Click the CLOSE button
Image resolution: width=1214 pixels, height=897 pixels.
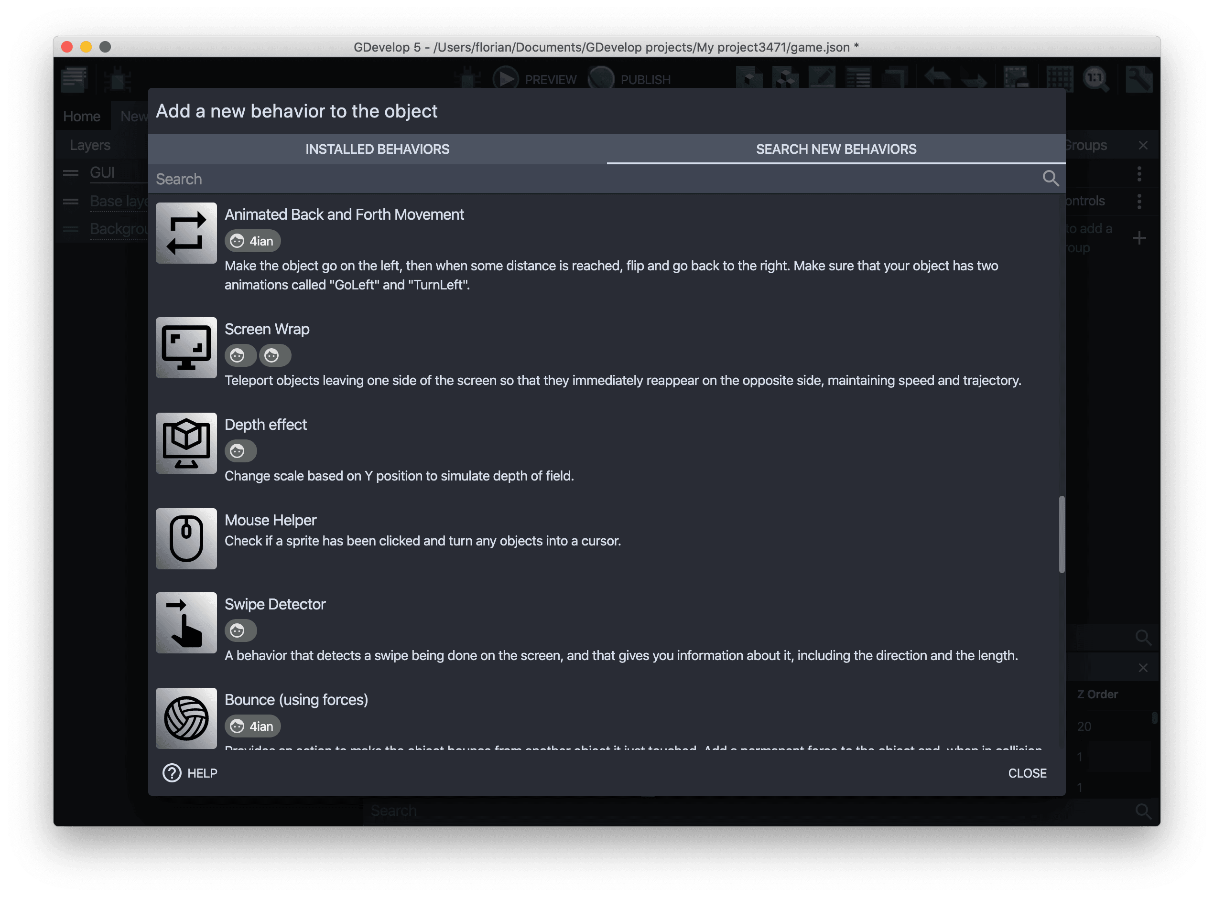pyautogui.click(x=1027, y=773)
